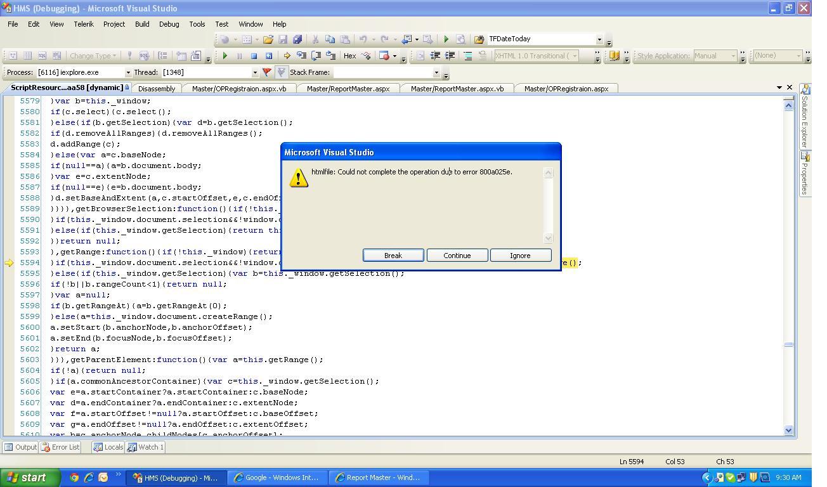Click the Restart debugging icon
Screen dimensions: 827x487
tap(268, 56)
